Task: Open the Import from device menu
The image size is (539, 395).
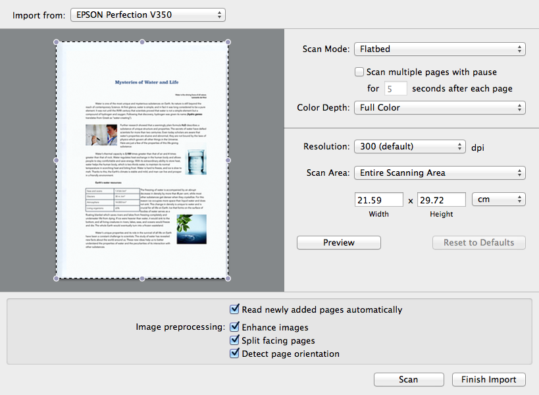Action: 147,14
